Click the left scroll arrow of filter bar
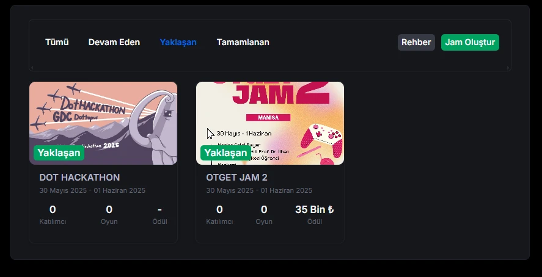 point(32,68)
